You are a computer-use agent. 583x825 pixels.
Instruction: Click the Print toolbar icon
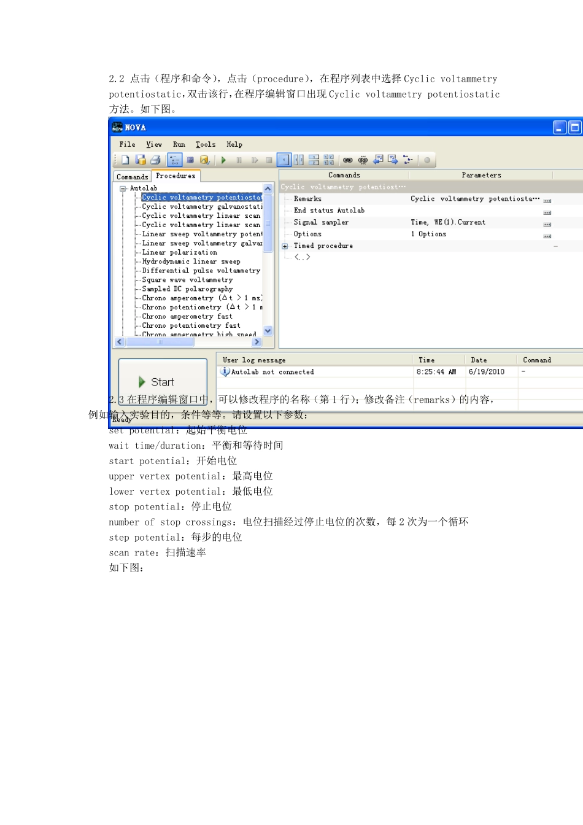pos(155,160)
